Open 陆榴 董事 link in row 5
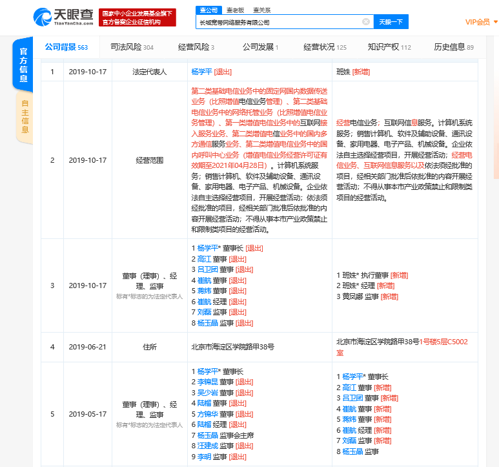 pyautogui.click(x=204, y=403)
